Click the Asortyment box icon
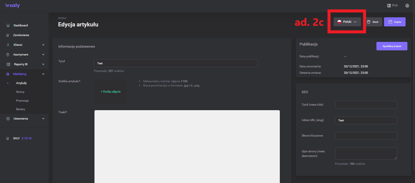The width and height of the screenshot is (415, 183). pos(8,55)
